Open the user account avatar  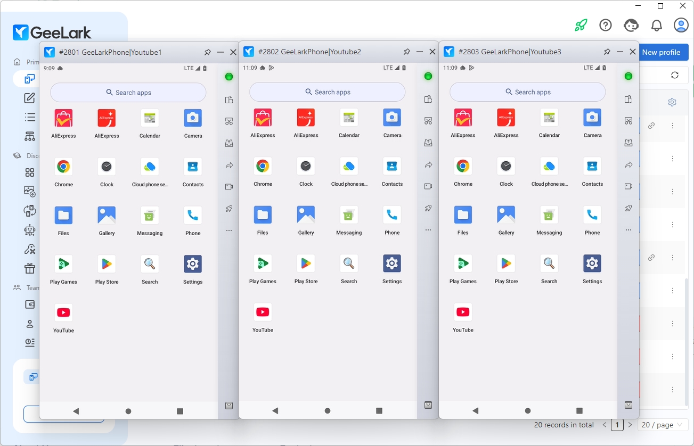tap(681, 25)
